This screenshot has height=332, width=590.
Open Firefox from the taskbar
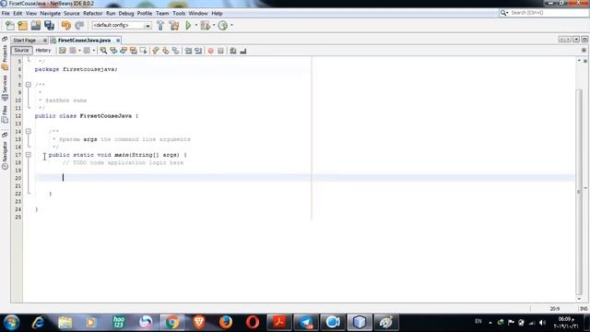tap(226, 322)
